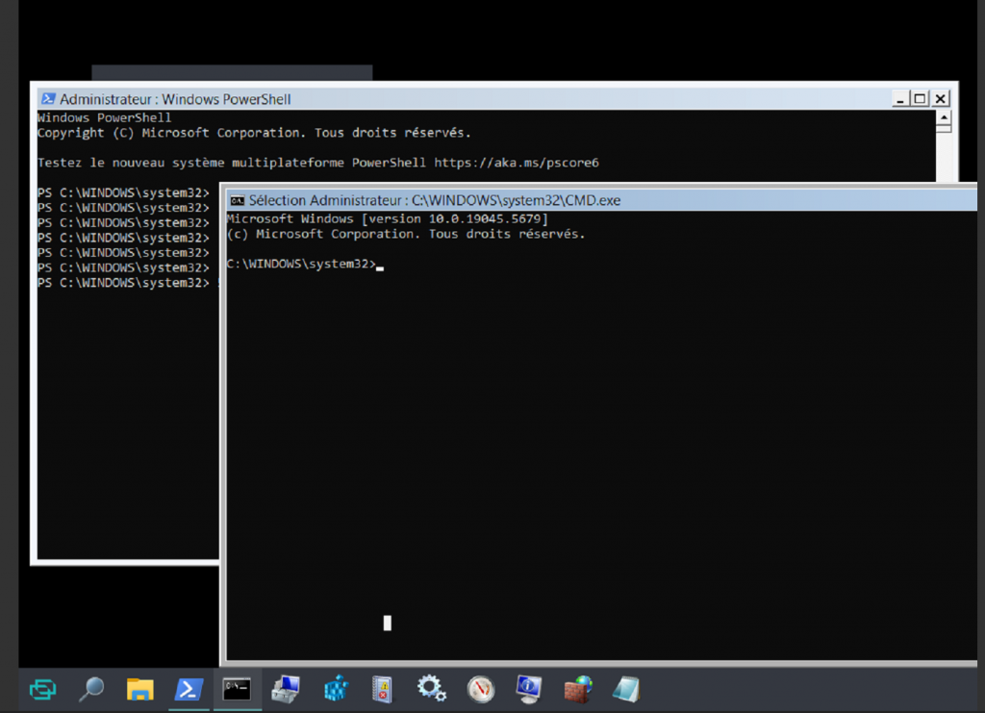
Task: Launch Notepad from the taskbar
Action: (x=626, y=689)
